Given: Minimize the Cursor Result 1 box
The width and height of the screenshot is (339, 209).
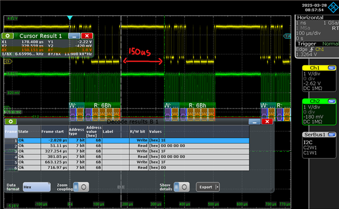Looking at the screenshot, I should 74,36.
